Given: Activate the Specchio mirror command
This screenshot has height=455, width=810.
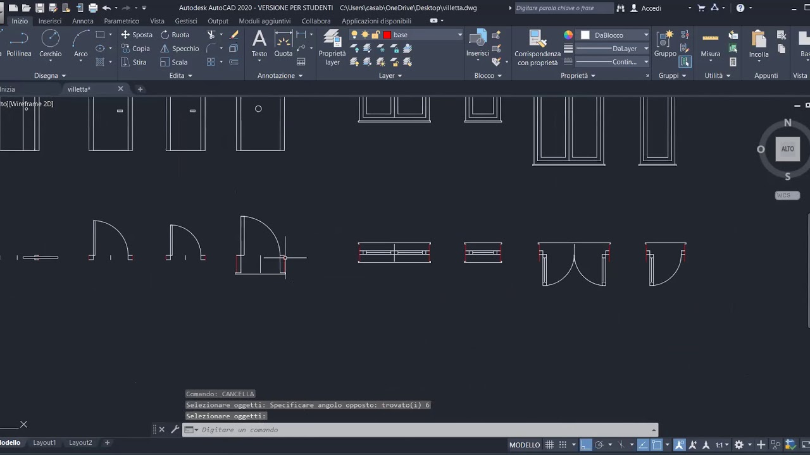Looking at the screenshot, I should [180, 49].
